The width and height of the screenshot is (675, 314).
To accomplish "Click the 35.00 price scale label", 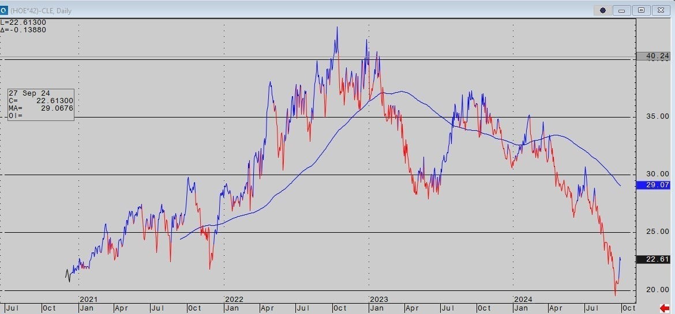I will point(659,116).
